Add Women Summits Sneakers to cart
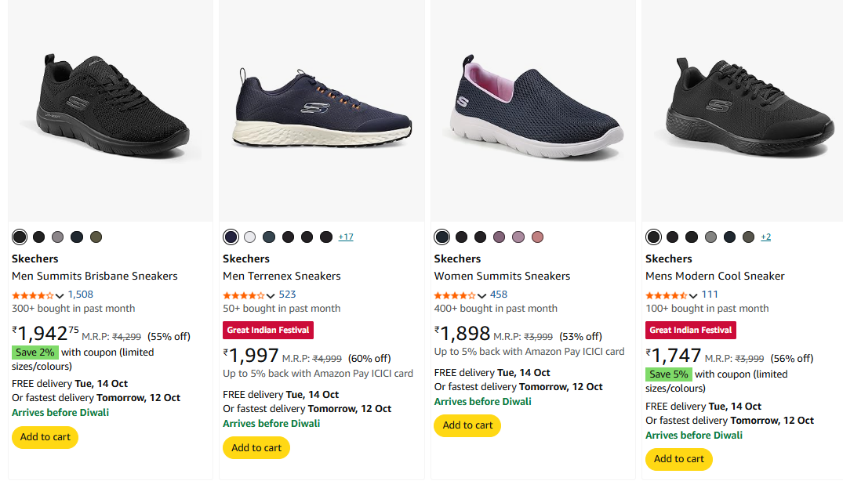Screen dimensions: 843x481 [x=467, y=425]
